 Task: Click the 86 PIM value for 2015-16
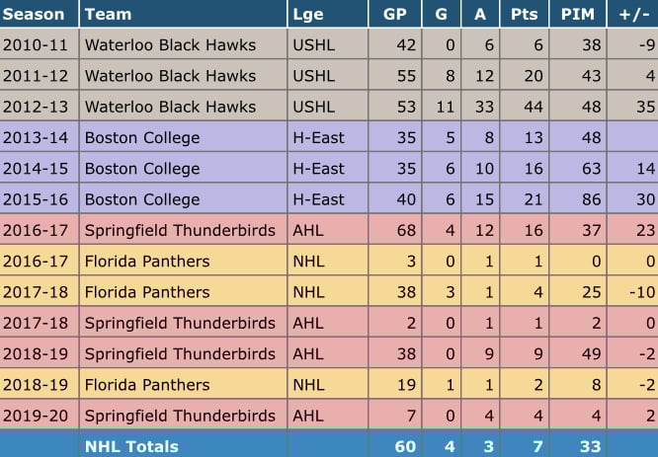click(x=592, y=199)
